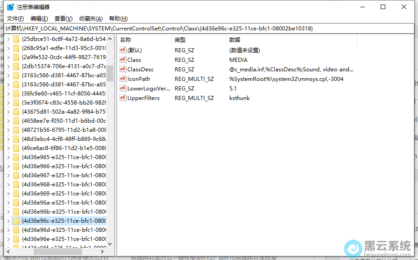418x260 pixels.
Task: Open the 查看(V) menu
Action: click(x=63, y=19)
